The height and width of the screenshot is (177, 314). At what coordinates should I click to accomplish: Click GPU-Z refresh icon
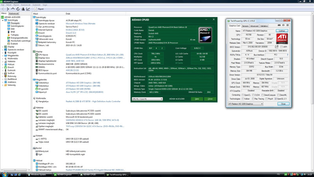click(x=283, y=25)
